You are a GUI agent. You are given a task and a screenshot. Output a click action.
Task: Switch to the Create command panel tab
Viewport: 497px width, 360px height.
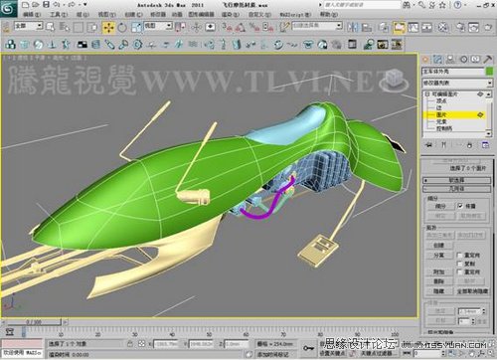(425, 60)
